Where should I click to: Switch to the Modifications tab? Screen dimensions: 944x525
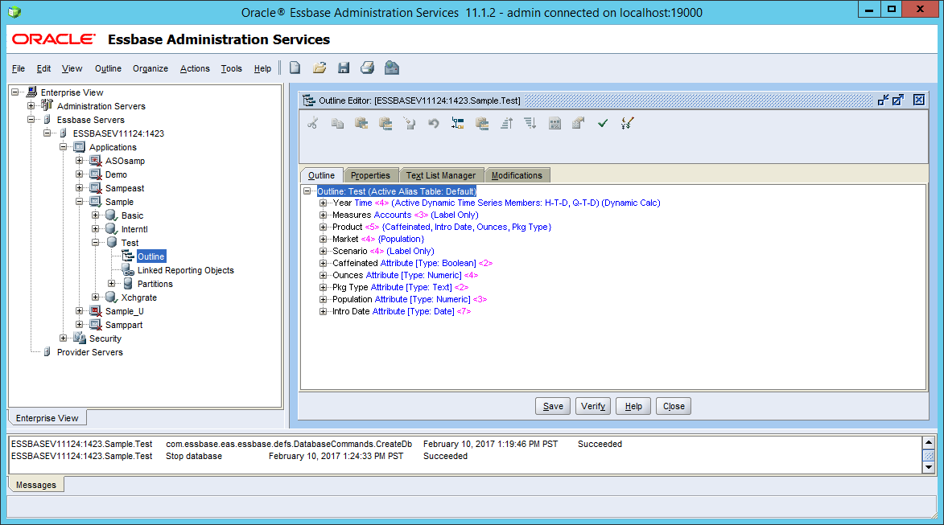click(x=517, y=175)
